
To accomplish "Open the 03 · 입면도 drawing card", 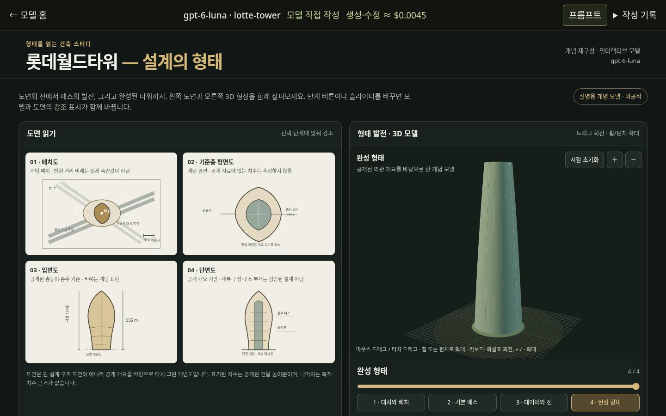I will click(x=101, y=312).
